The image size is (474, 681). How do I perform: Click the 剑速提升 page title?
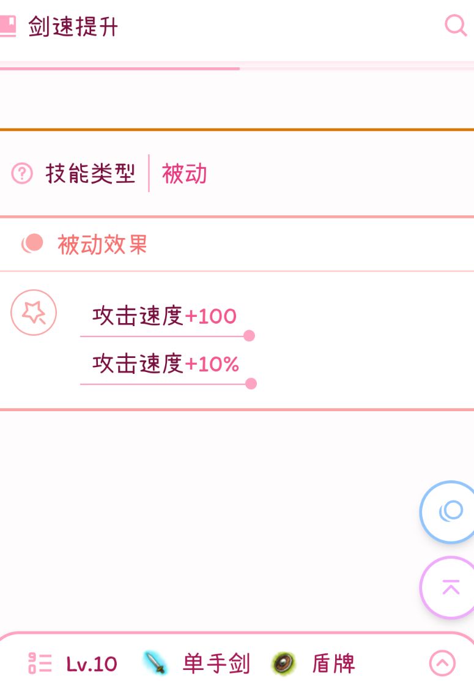point(73,27)
